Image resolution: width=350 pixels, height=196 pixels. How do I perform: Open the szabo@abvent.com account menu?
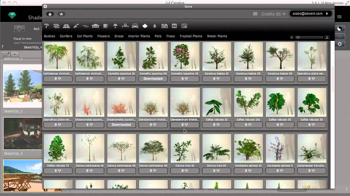tap(311, 14)
